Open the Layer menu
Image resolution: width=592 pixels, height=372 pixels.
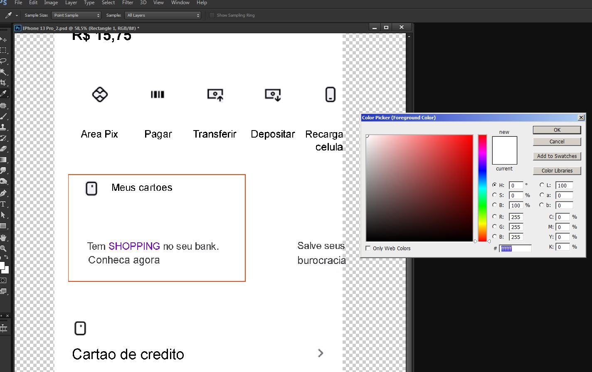[71, 2]
